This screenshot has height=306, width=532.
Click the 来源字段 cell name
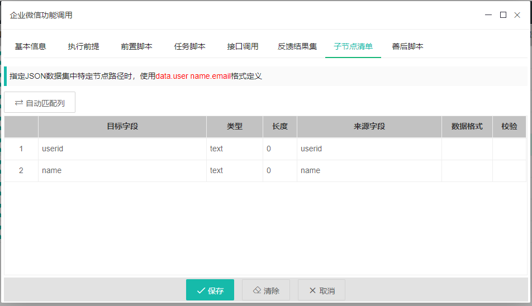coord(369,170)
